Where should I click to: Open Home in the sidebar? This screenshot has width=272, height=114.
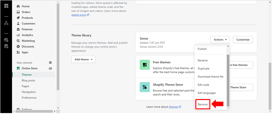click(26, 6)
